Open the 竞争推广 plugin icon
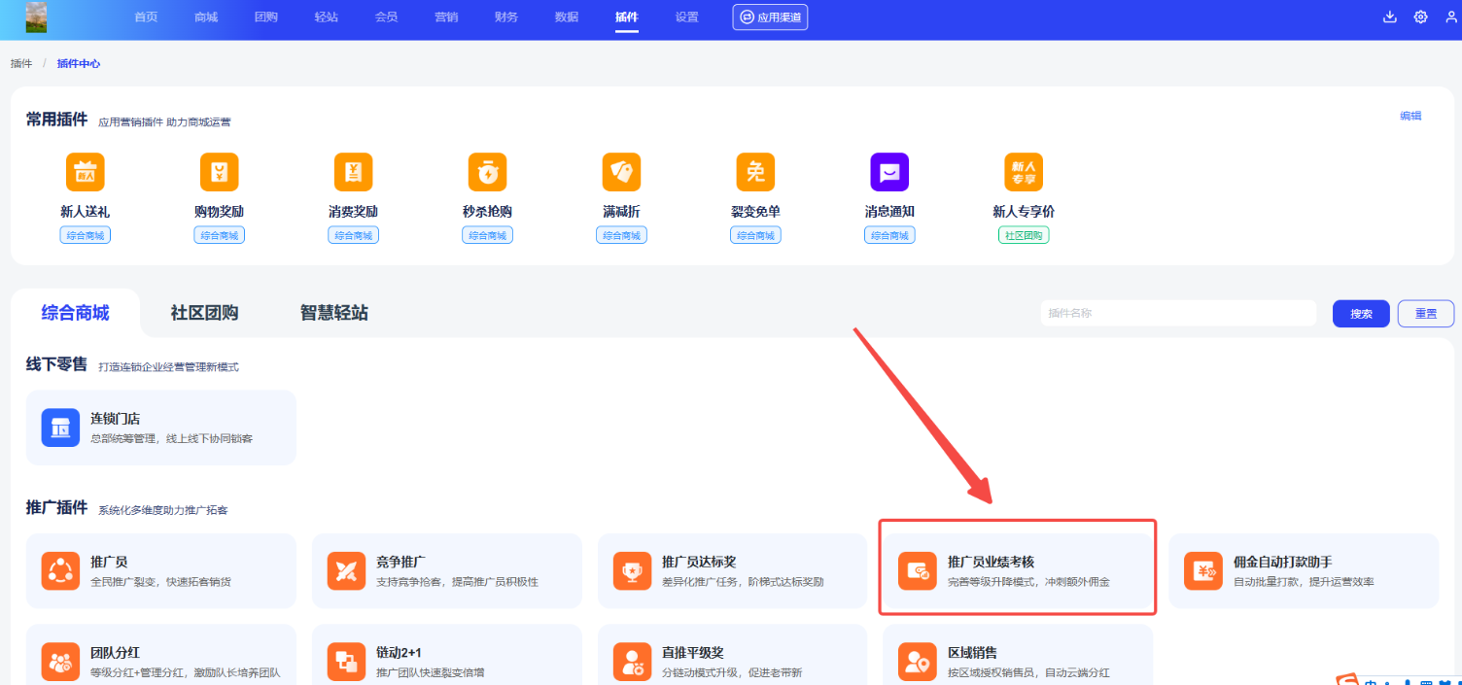This screenshot has width=1462, height=685. [x=346, y=570]
